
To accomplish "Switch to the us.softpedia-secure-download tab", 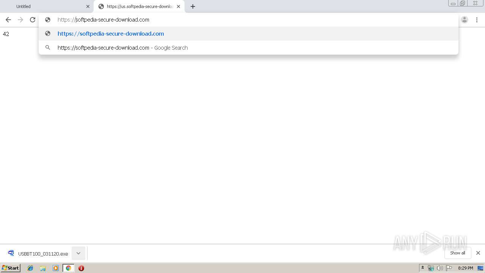I will (139, 6).
